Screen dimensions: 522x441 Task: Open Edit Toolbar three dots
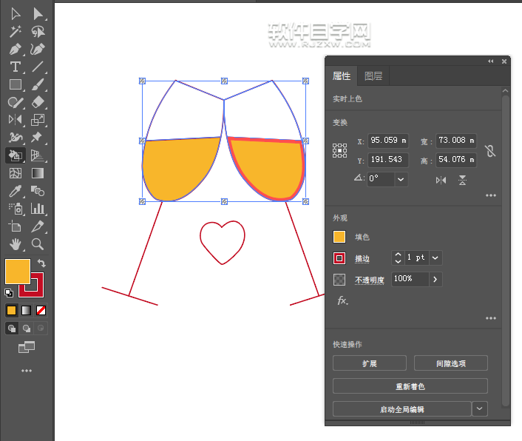point(27,371)
